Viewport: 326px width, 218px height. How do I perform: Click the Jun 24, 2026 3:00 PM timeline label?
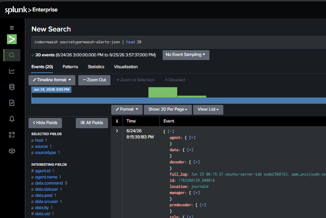[x=51, y=89]
